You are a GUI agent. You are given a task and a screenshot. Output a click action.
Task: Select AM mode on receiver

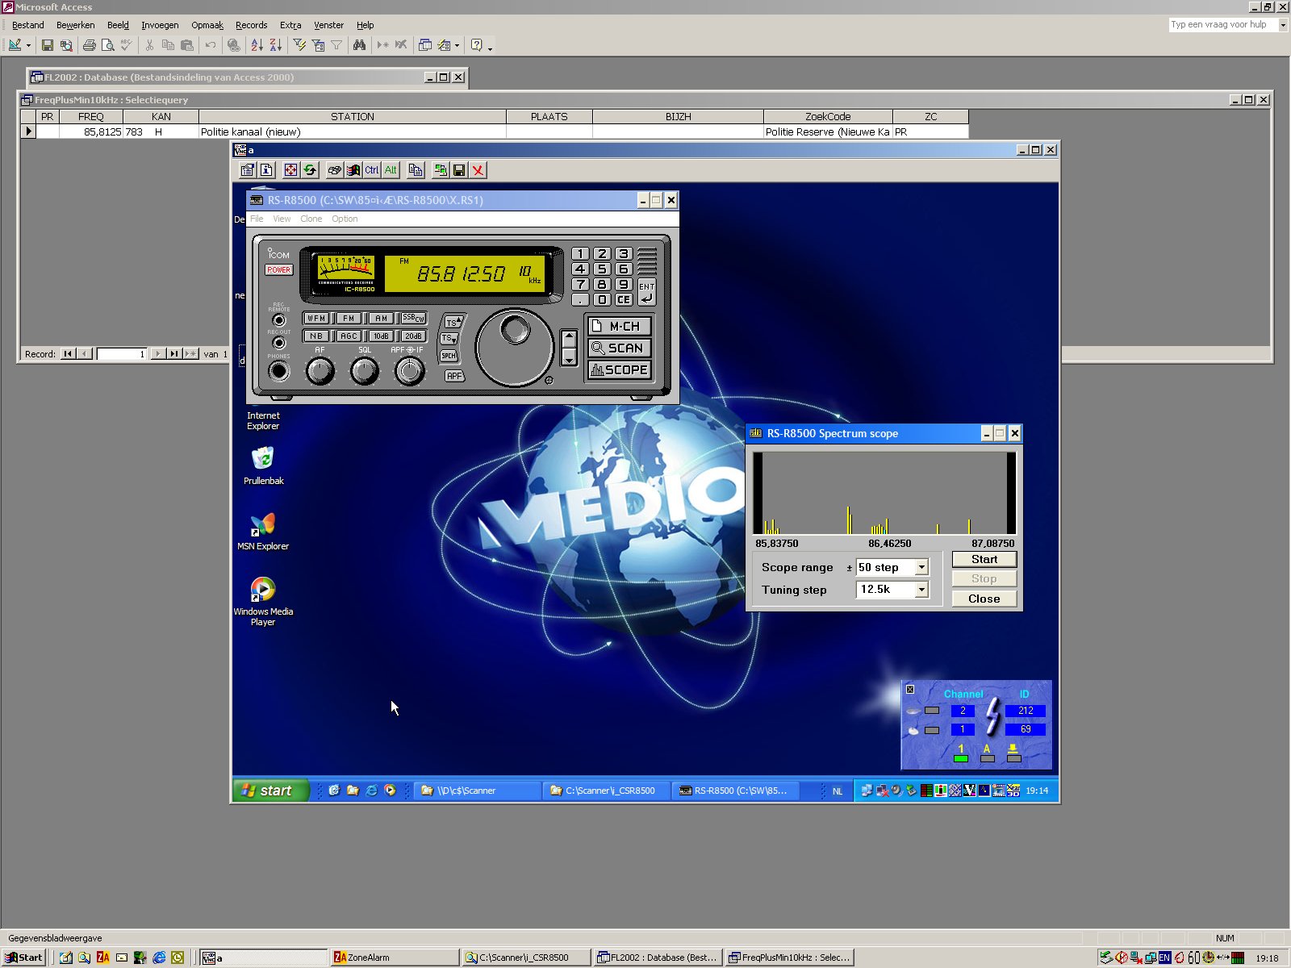pyautogui.click(x=381, y=319)
